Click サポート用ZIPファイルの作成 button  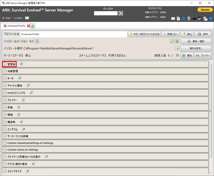pos(144,34)
